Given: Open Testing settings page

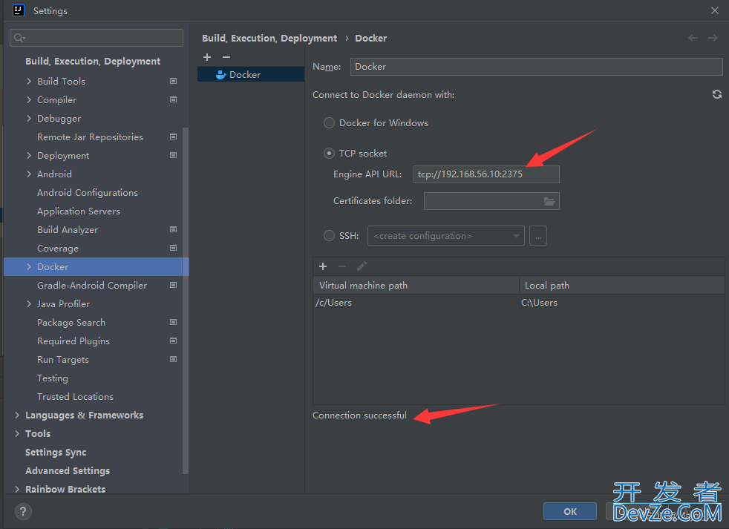Looking at the screenshot, I should click(x=53, y=378).
